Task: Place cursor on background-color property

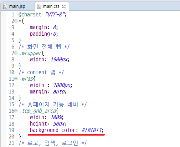Action: pyautogui.click(x=53, y=130)
